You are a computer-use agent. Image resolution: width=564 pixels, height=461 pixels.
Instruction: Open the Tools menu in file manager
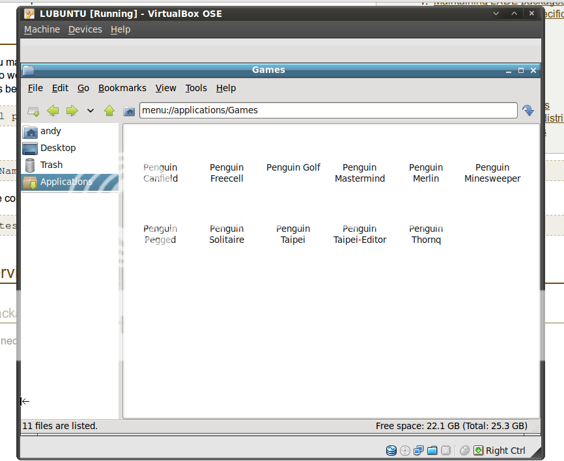pyautogui.click(x=195, y=88)
